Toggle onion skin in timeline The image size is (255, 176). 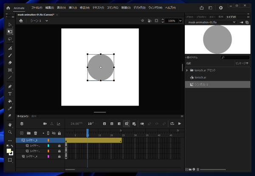click(x=142, y=124)
